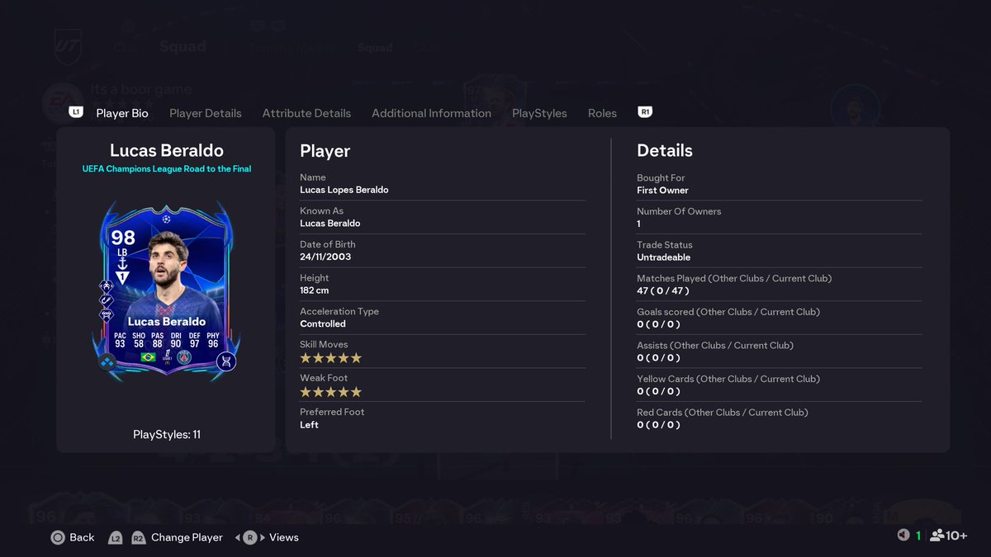Click the 10+ online players icon
991x557 pixels.
(x=949, y=536)
